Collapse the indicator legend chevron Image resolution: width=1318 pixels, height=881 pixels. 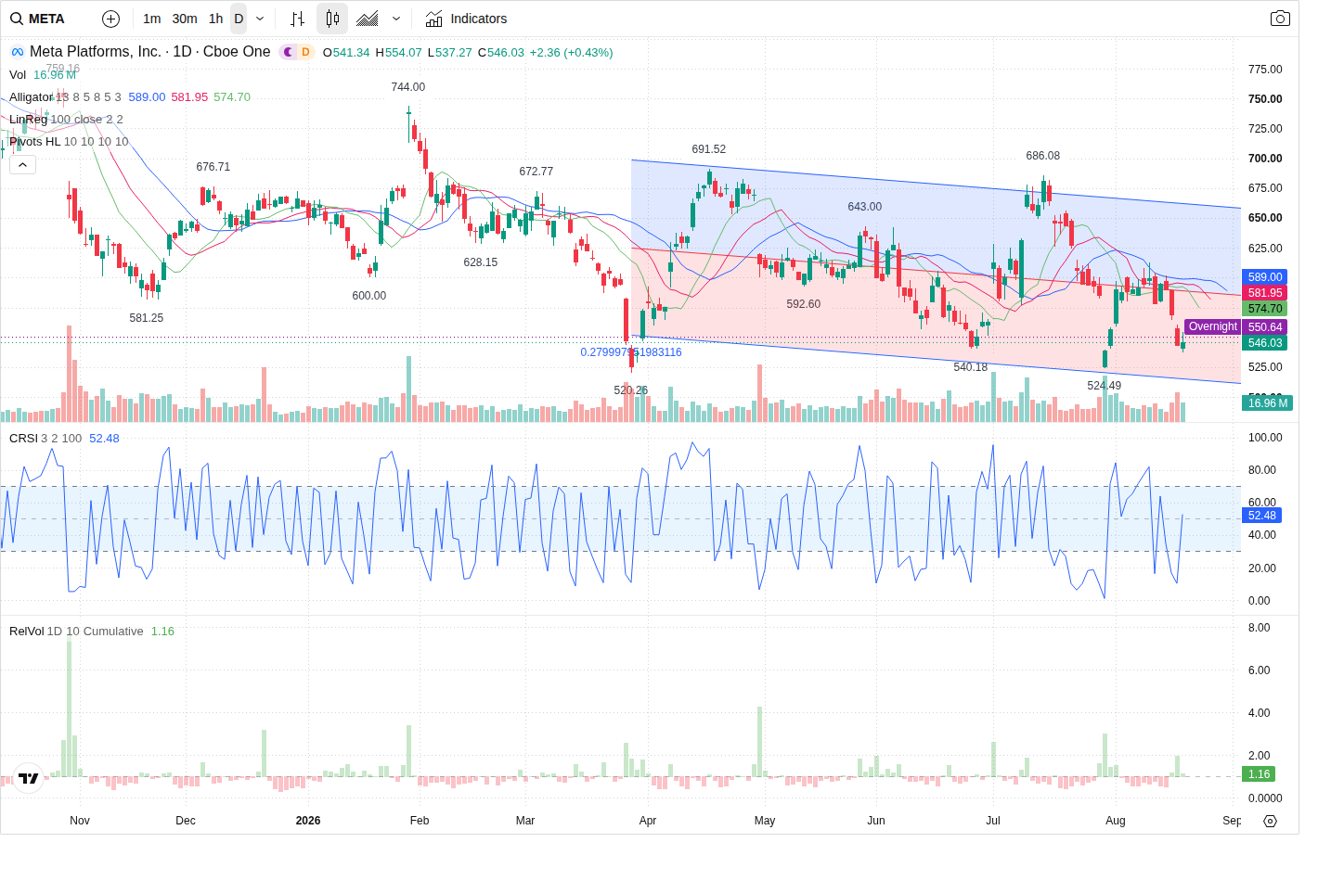(x=22, y=164)
